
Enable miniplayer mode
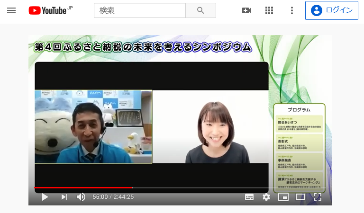coord(283,197)
